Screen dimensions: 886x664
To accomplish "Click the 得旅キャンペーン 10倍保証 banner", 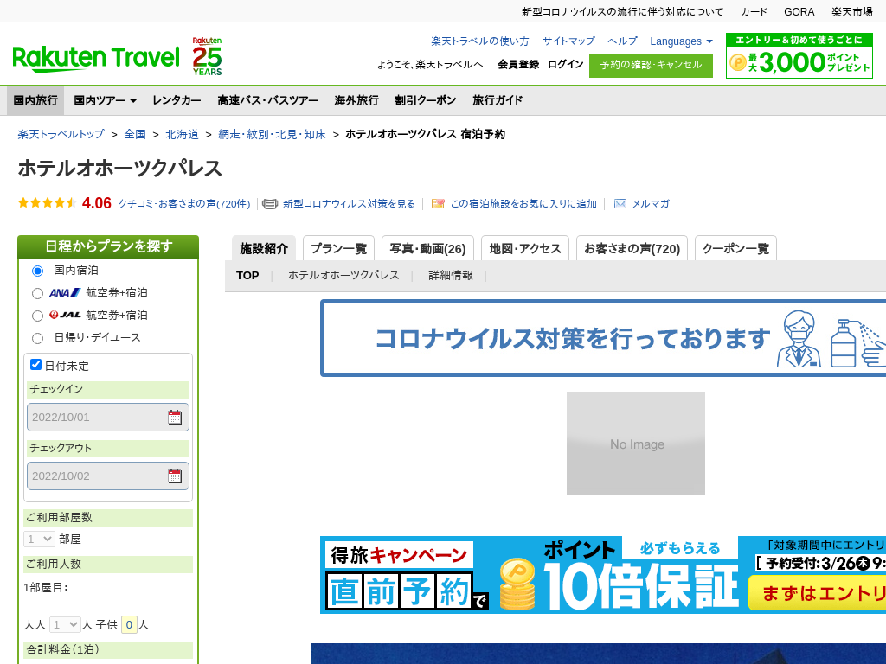I will (603, 575).
